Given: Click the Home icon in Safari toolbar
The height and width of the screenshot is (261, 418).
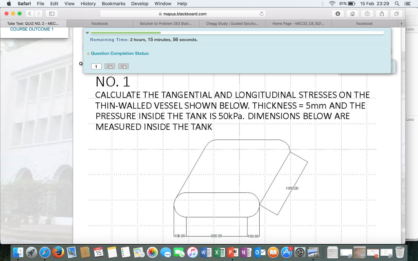Looking at the screenshot, I should pyautogui.click(x=352, y=13).
